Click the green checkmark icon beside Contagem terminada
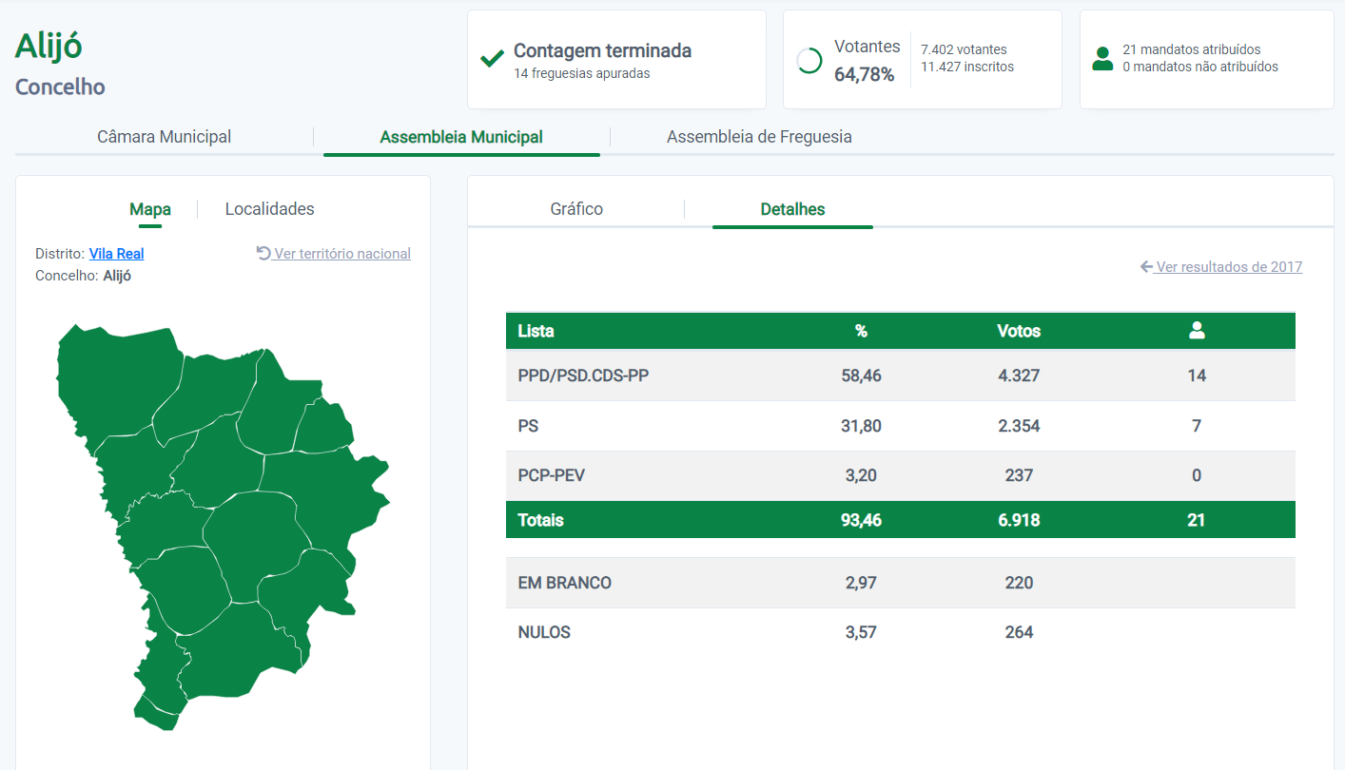 [x=492, y=60]
